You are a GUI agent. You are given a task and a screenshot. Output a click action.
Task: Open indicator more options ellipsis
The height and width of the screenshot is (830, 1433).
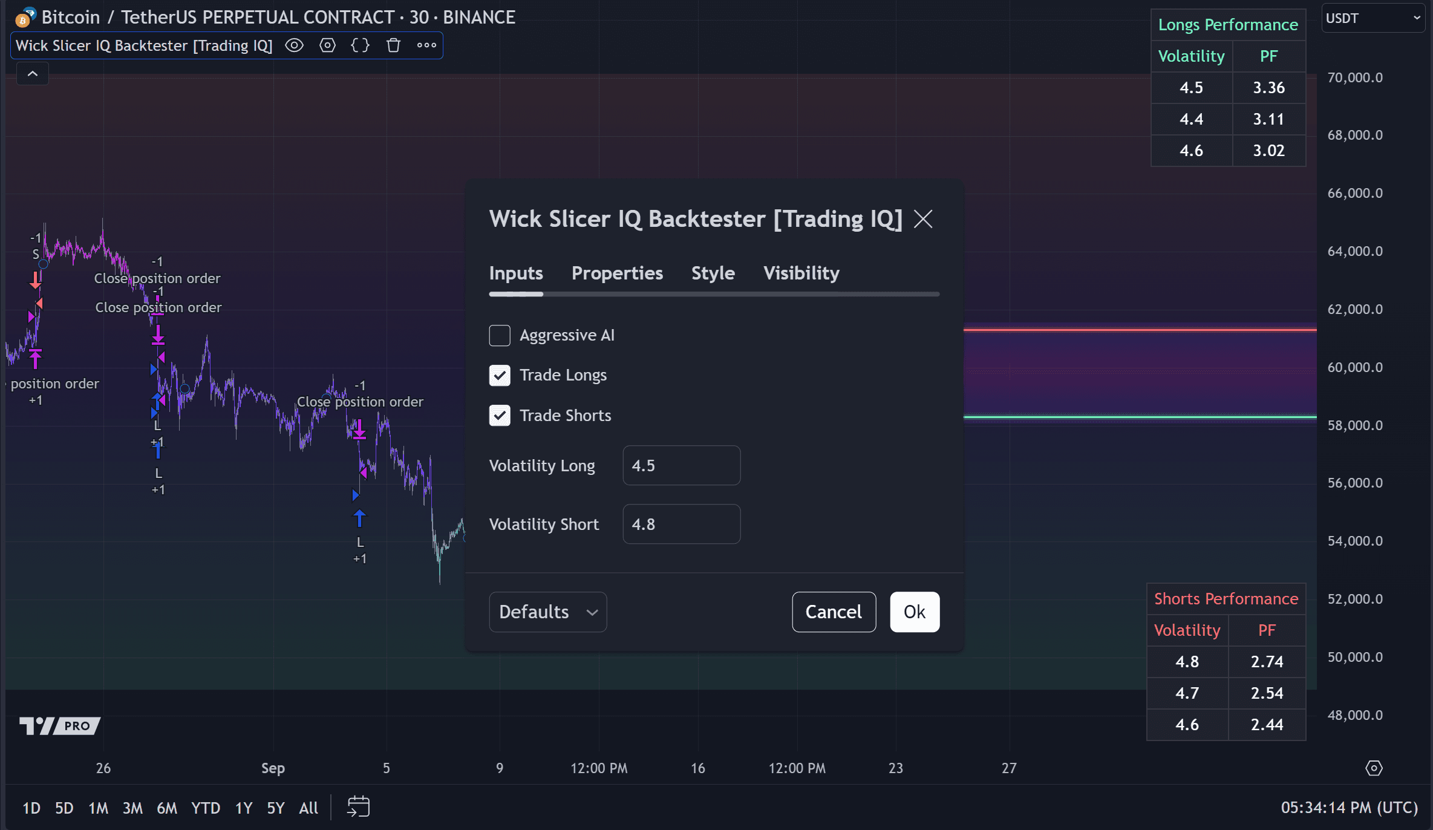click(426, 45)
